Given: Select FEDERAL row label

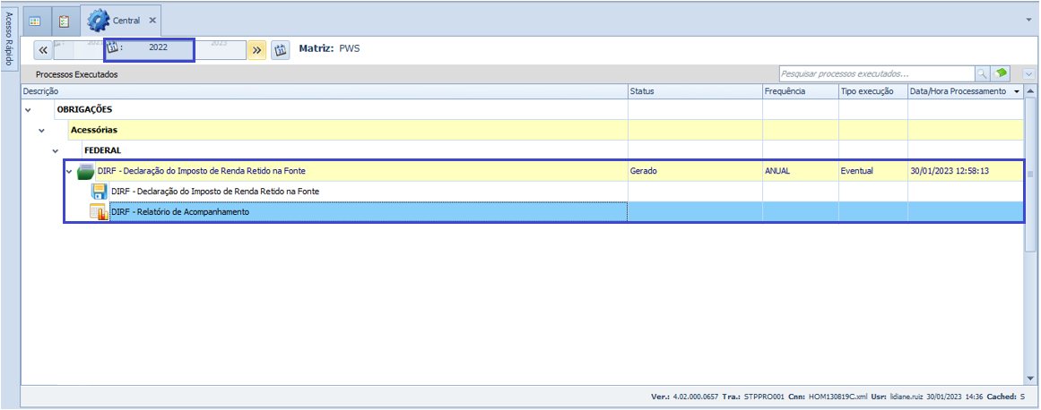Looking at the screenshot, I should coord(102,150).
